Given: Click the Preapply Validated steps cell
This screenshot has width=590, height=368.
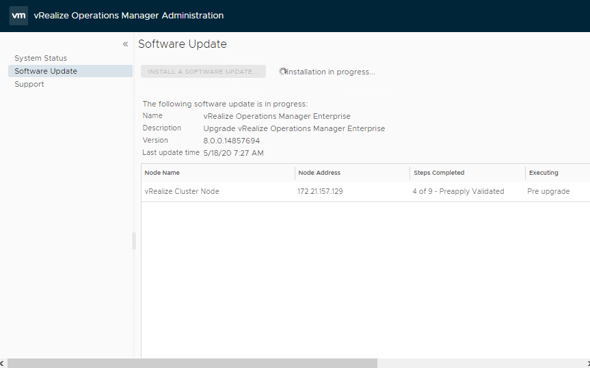Looking at the screenshot, I should coord(458,191).
